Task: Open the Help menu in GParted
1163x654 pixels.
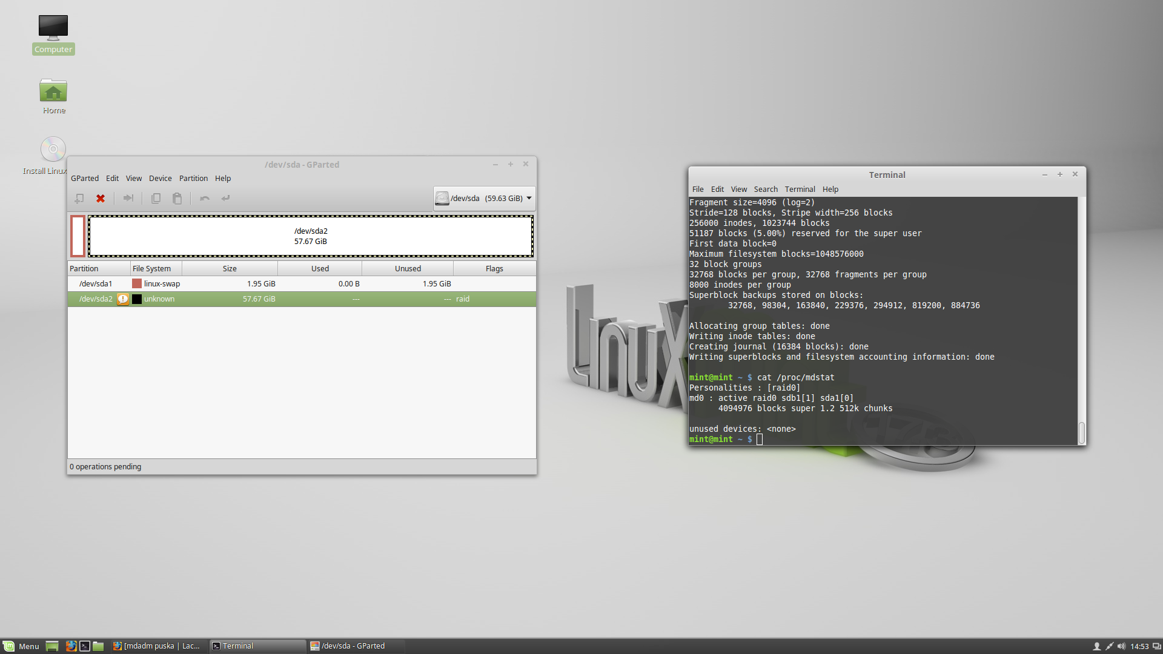Action: [223, 178]
